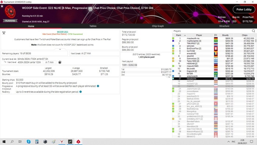Open Task View on the taskbar
The image size is (257, 145).
[x=20, y=142]
